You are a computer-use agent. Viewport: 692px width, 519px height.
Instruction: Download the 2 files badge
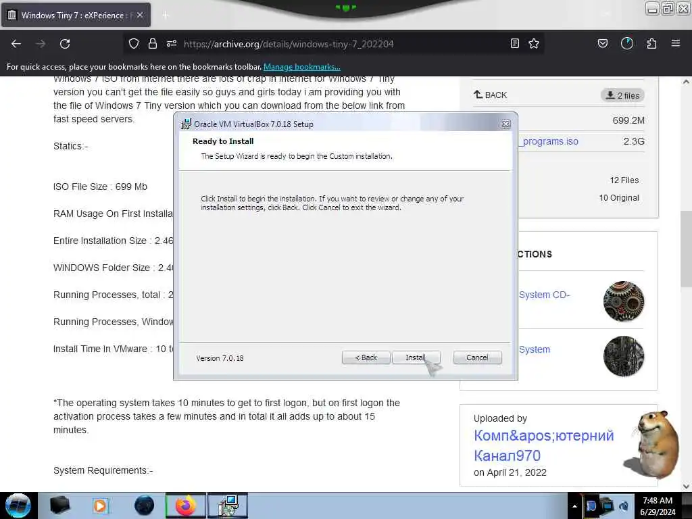622,95
